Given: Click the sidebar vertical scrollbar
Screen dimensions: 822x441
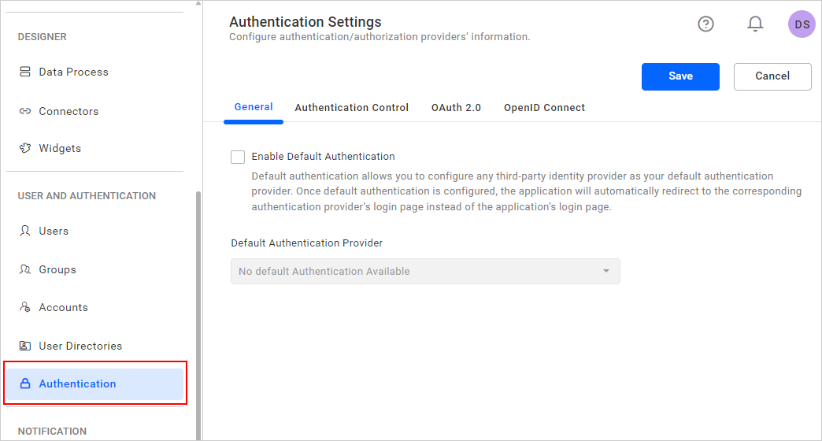Looking at the screenshot, I should pos(198,315).
